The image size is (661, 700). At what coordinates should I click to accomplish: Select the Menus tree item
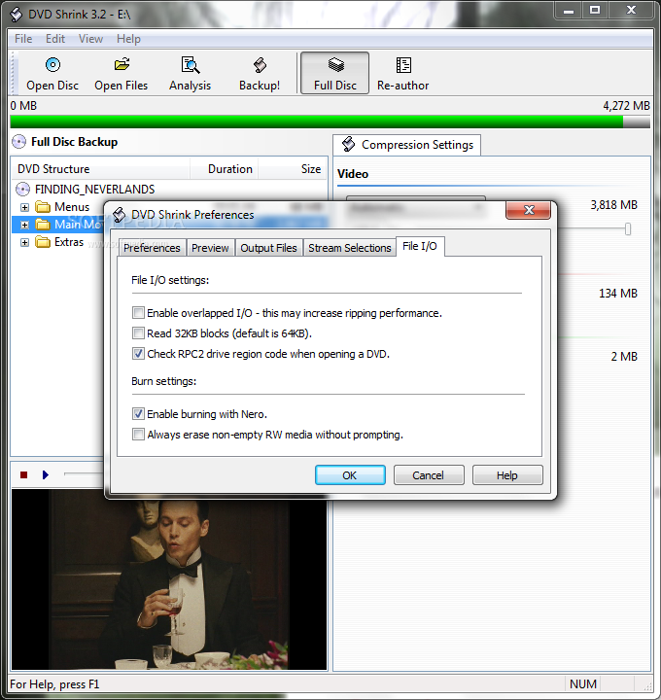pyautogui.click(x=72, y=207)
